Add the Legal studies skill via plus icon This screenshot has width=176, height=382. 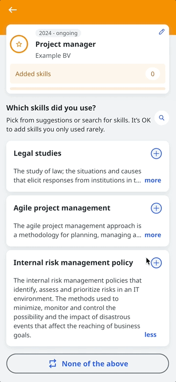[156, 153]
